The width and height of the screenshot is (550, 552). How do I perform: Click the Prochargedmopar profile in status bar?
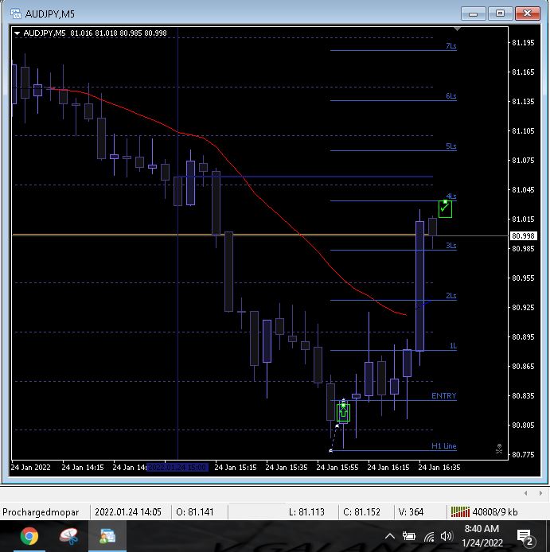tap(41, 512)
